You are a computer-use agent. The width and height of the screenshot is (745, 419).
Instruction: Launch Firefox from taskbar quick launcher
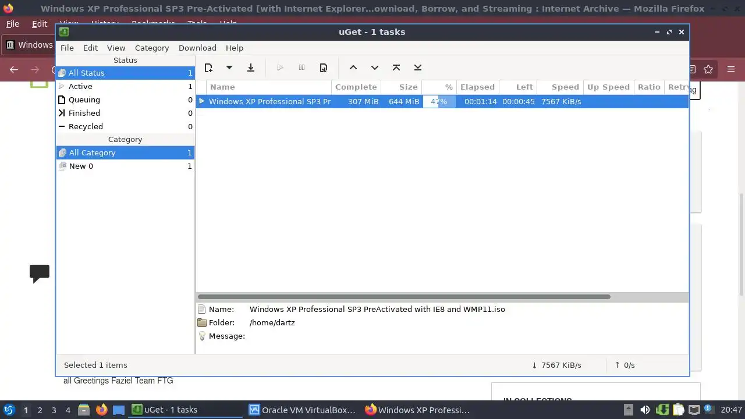101,410
